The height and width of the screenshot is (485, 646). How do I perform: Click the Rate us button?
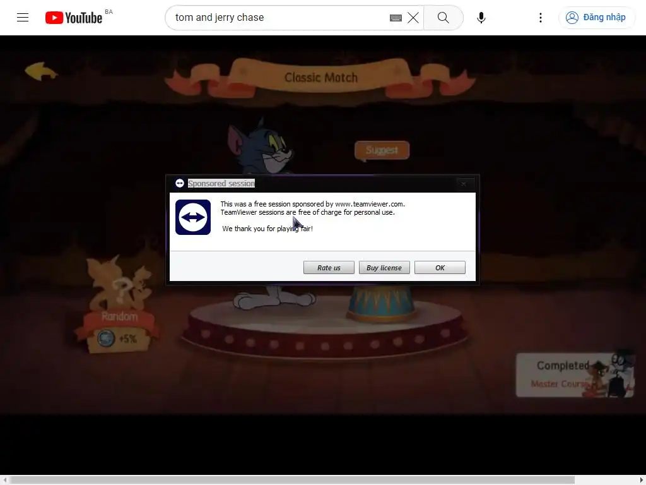(329, 268)
